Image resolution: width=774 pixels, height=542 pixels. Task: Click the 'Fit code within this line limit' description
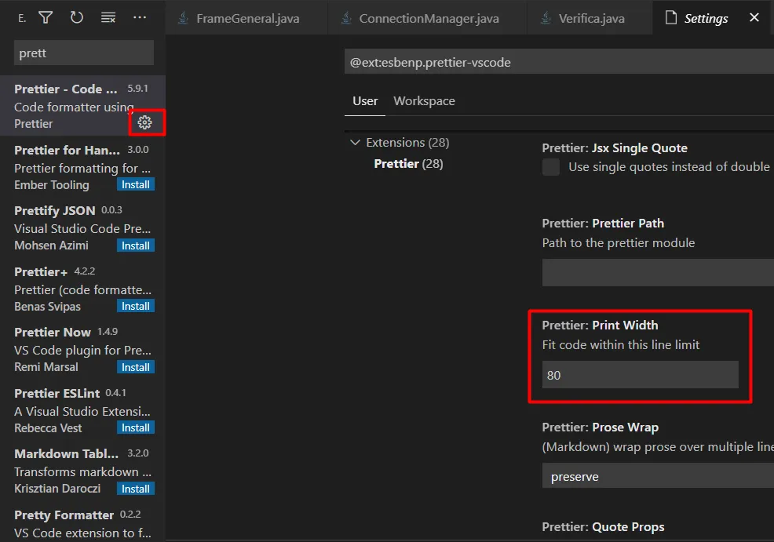[x=620, y=344]
